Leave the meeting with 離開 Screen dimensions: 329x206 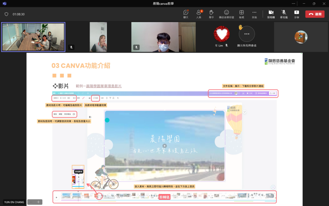[315, 14]
